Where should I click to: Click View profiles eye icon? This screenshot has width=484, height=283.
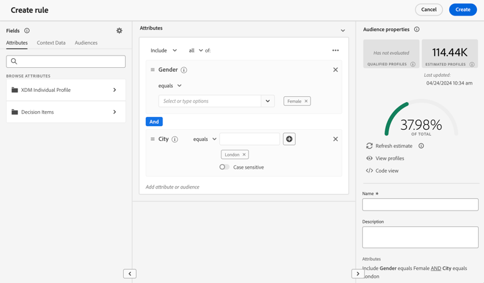pos(369,158)
